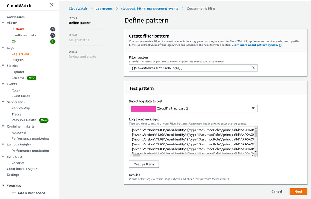This screenshot has height=199, width=311.
Task: Collapse the Alarms section
Action: (x=3, y=23)
